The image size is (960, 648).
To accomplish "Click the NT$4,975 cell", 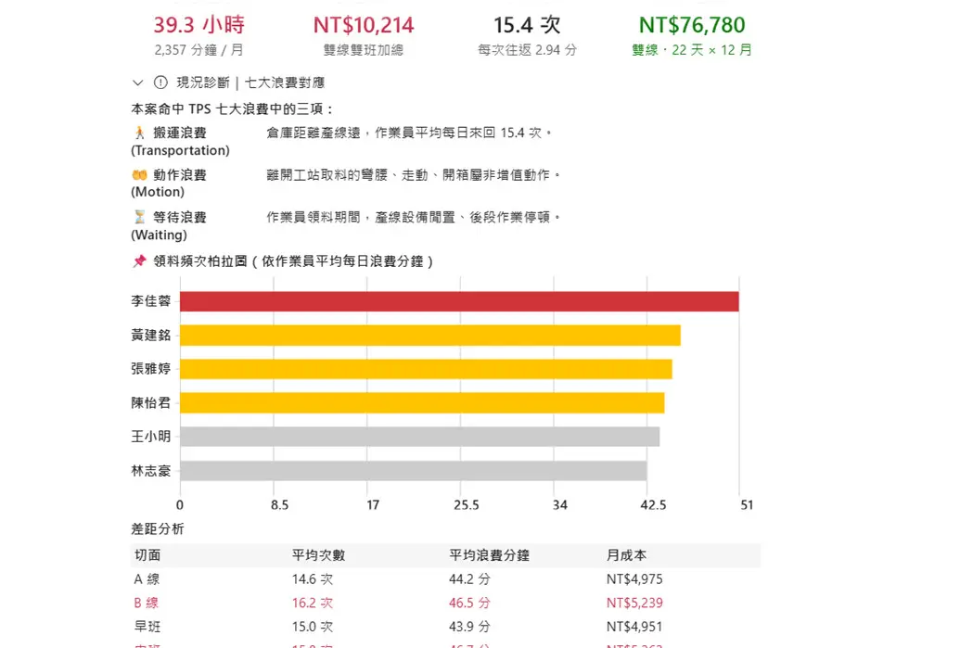I will (x=634, y=579).
